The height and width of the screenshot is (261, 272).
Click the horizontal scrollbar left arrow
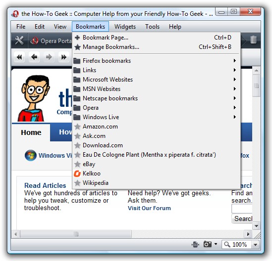point(16,234)
